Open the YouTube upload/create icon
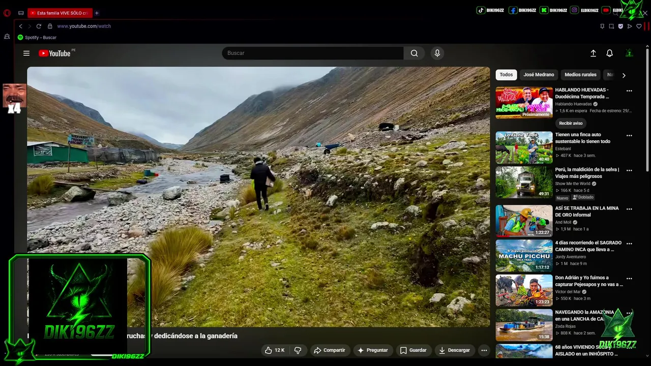Screen dimensions: 651x366 [593, 53]
